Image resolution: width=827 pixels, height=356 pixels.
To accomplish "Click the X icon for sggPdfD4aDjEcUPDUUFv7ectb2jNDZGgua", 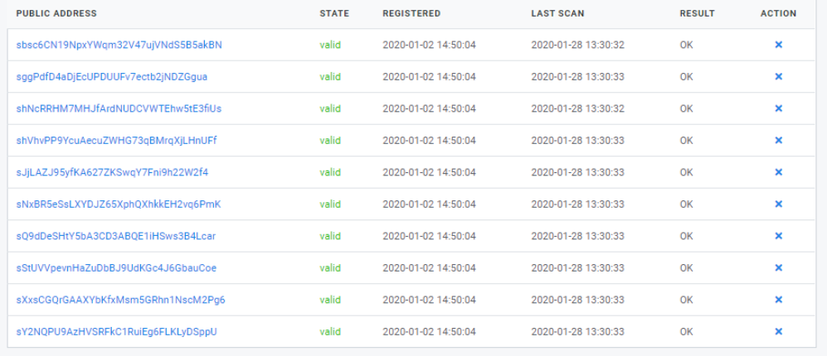I will pos(778,76).
